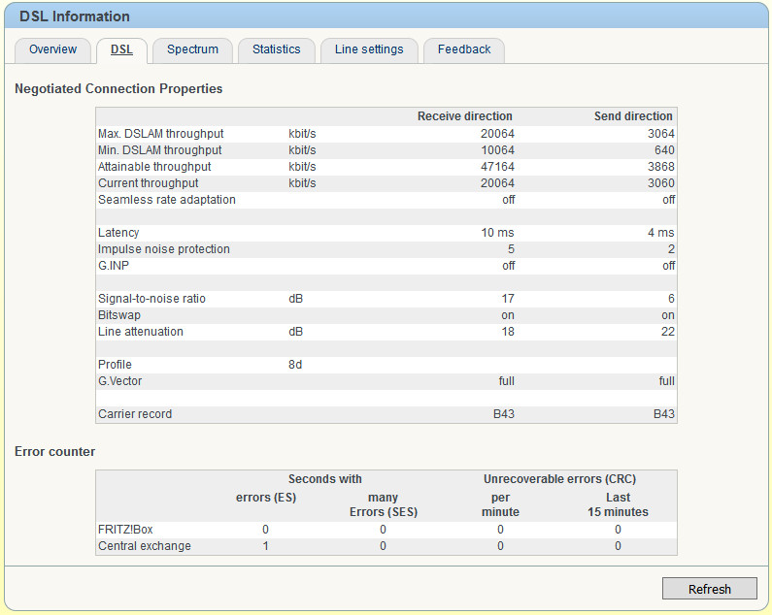This screenshot has width=772, height=615.
Task: Go to the Statistics tab
Action: click(x=276, y=49)
